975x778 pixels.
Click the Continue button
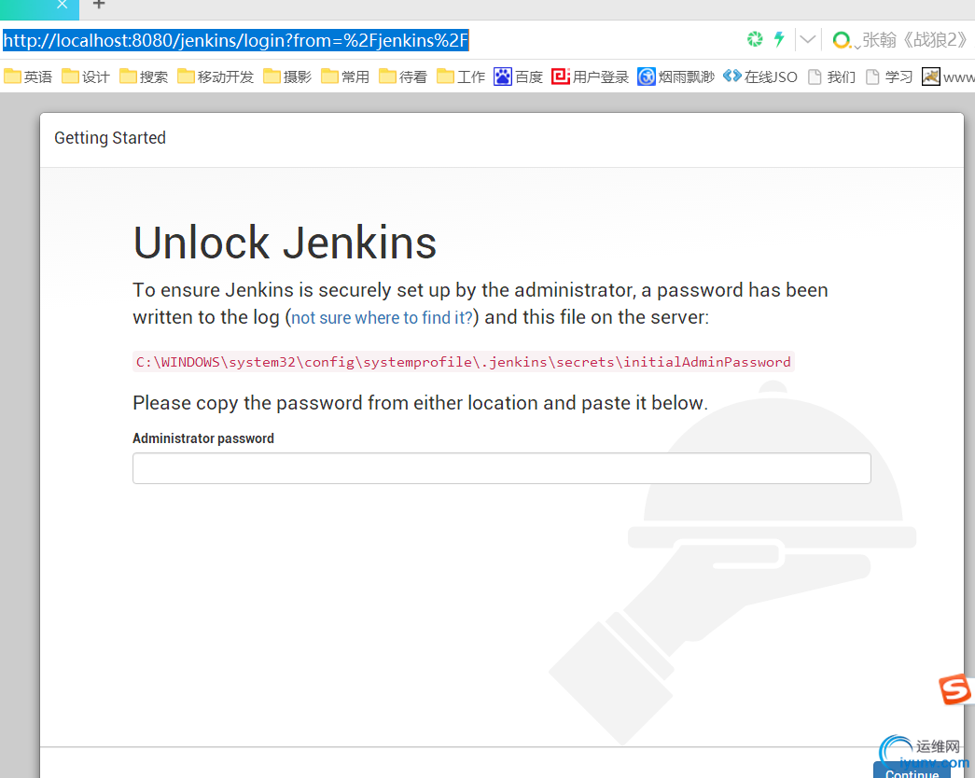(x=912, y=771)
